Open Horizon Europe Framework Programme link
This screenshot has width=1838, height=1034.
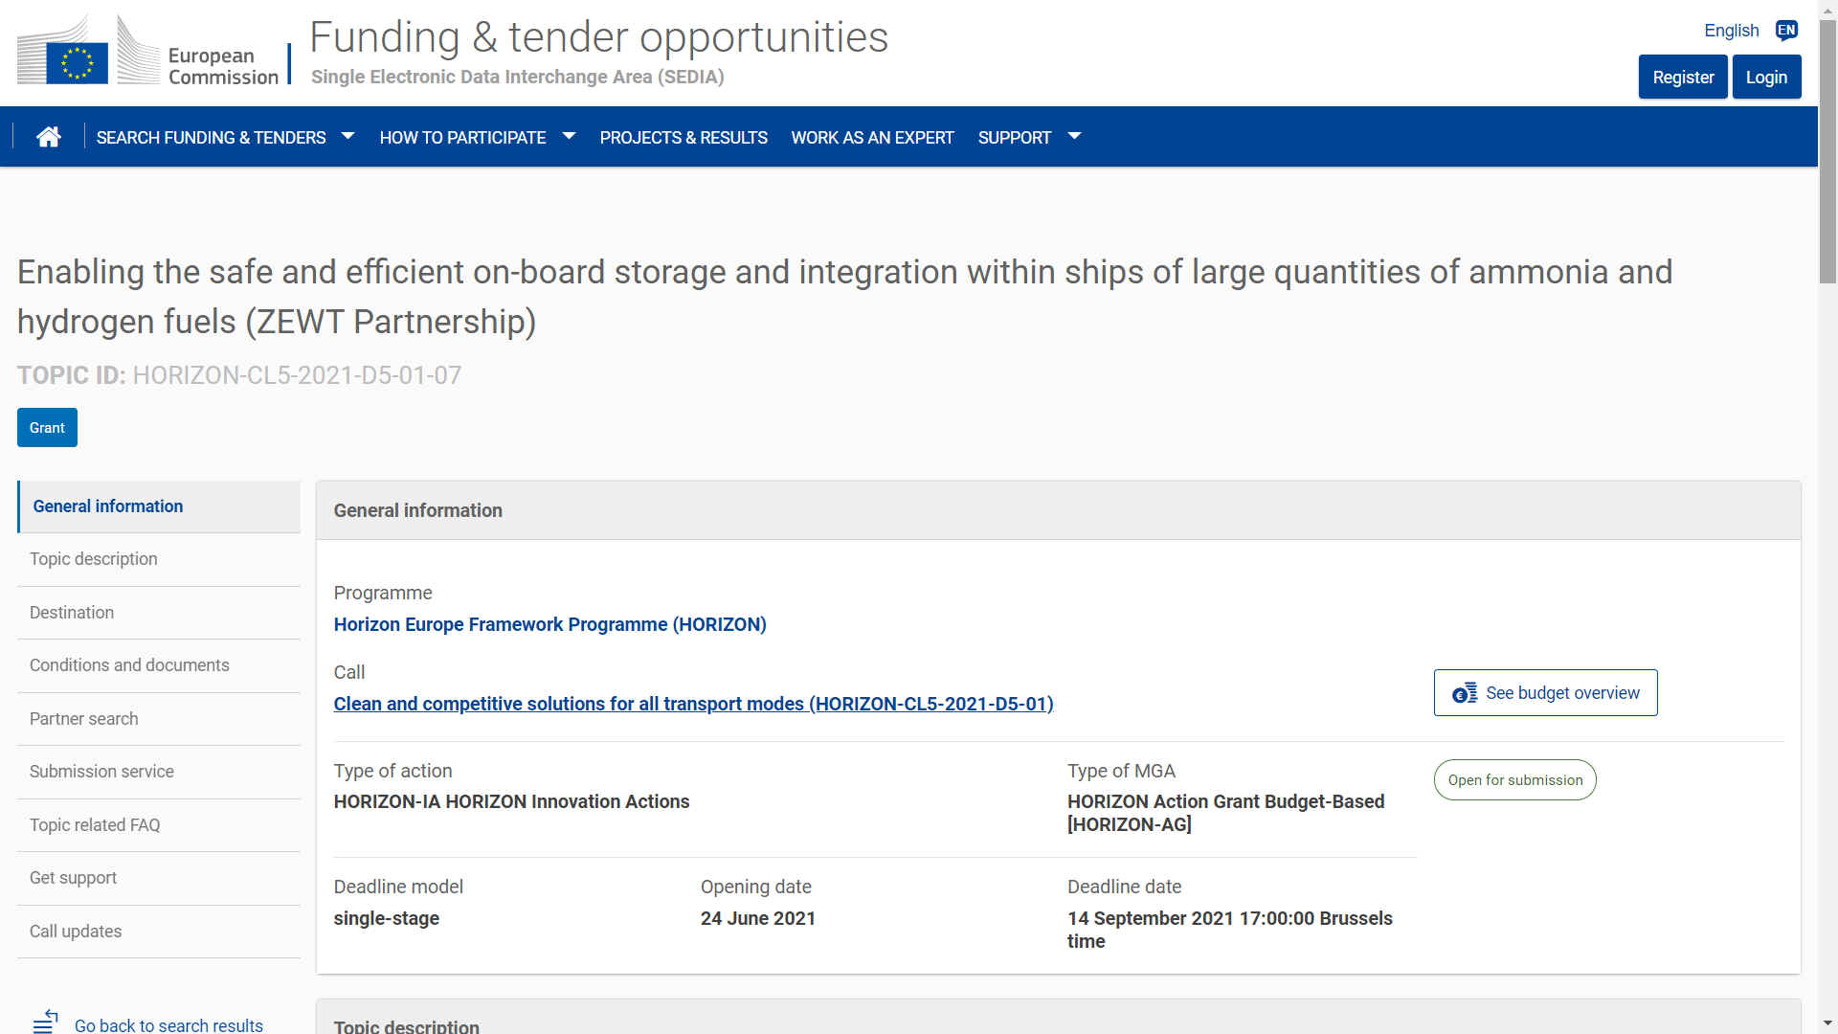click(x=549, y=624)
